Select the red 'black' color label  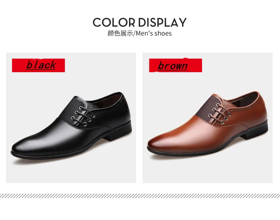coord(38,65)
